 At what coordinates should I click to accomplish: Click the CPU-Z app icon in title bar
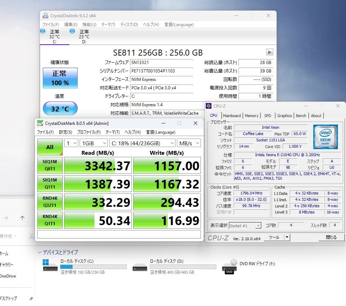209,106
